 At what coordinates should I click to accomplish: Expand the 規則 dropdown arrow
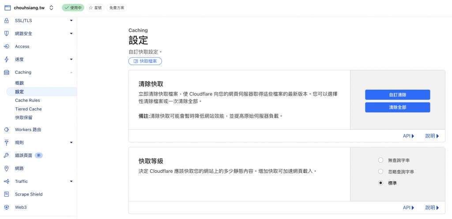[71, 142]
